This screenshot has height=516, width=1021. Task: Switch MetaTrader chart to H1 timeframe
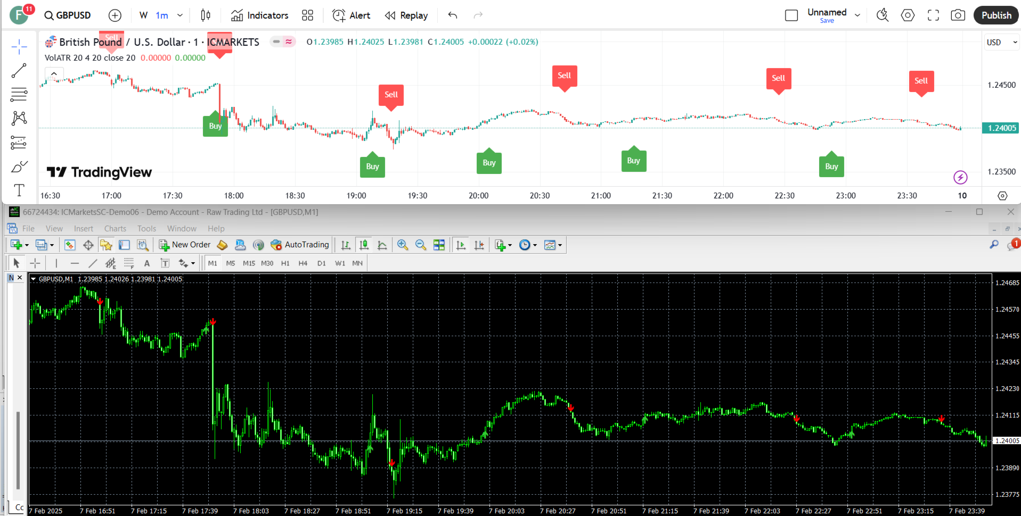285,263
